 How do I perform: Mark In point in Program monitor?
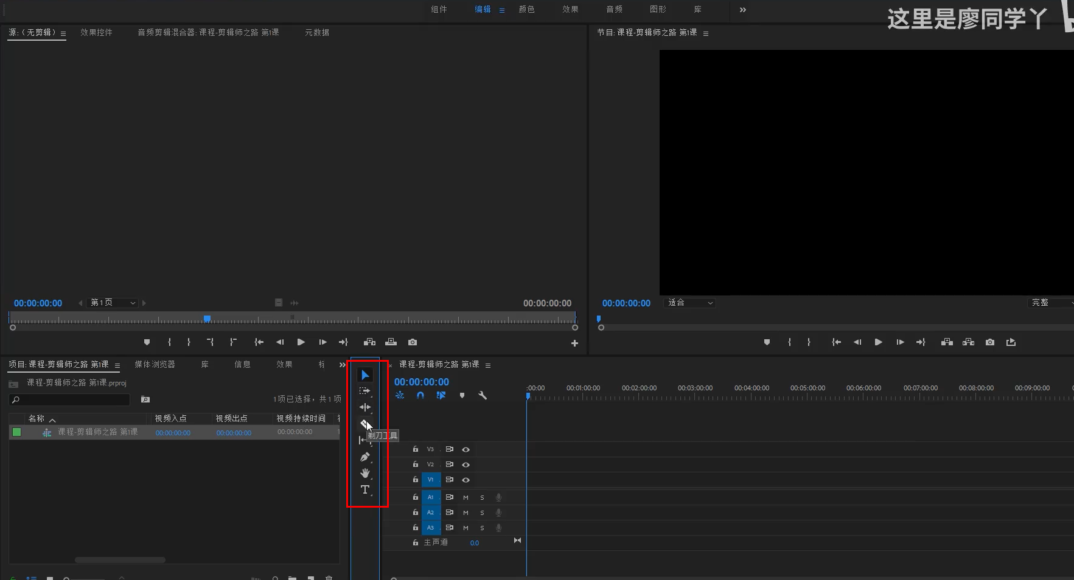pos(789,342)
